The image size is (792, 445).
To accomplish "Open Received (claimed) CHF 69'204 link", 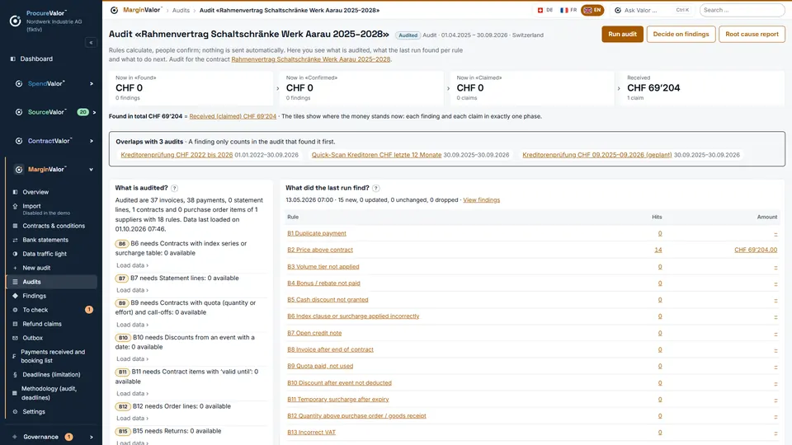I will [x=233, y=116].
